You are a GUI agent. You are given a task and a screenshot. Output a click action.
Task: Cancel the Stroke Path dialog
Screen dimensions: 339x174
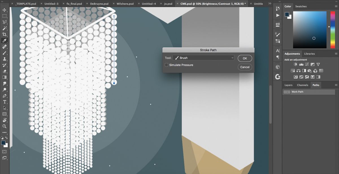(245, 67)
